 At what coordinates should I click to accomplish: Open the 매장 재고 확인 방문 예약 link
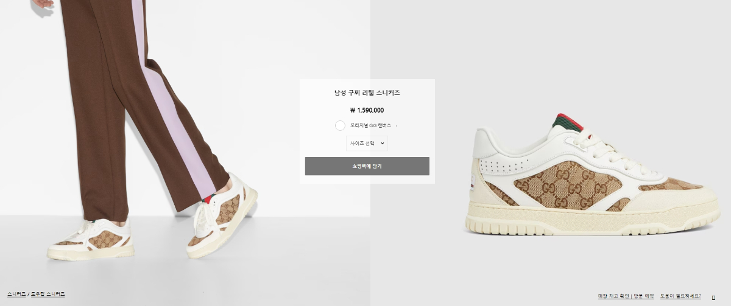[x=626, y=296]
